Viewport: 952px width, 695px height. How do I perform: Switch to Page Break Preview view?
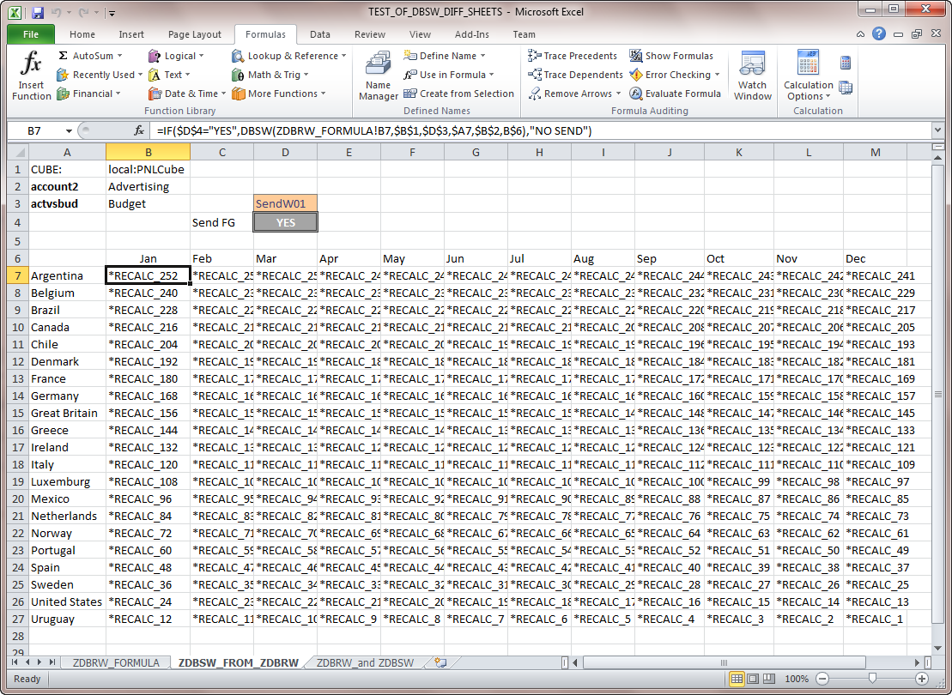coord(770,679)
